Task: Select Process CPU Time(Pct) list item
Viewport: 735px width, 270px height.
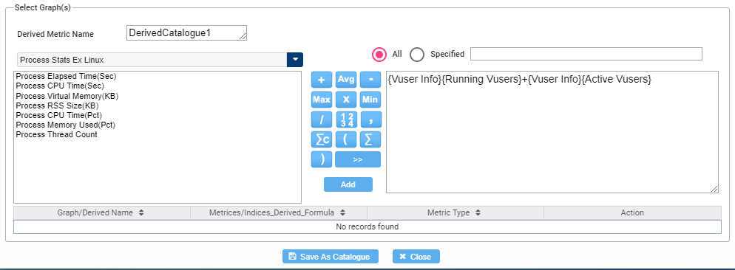Action: pos(59,114)
